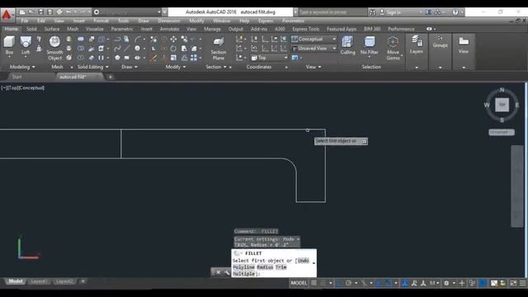Click the Loft modeling tool

pyautogui.click(x=26, y=45)
